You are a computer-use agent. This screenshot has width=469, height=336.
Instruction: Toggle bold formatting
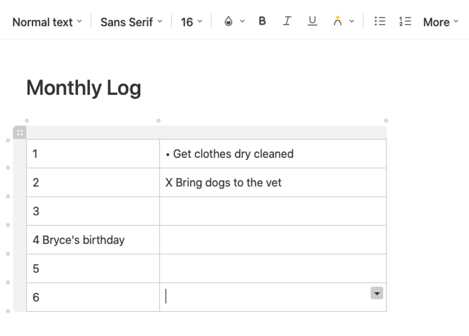click(262, 22)
